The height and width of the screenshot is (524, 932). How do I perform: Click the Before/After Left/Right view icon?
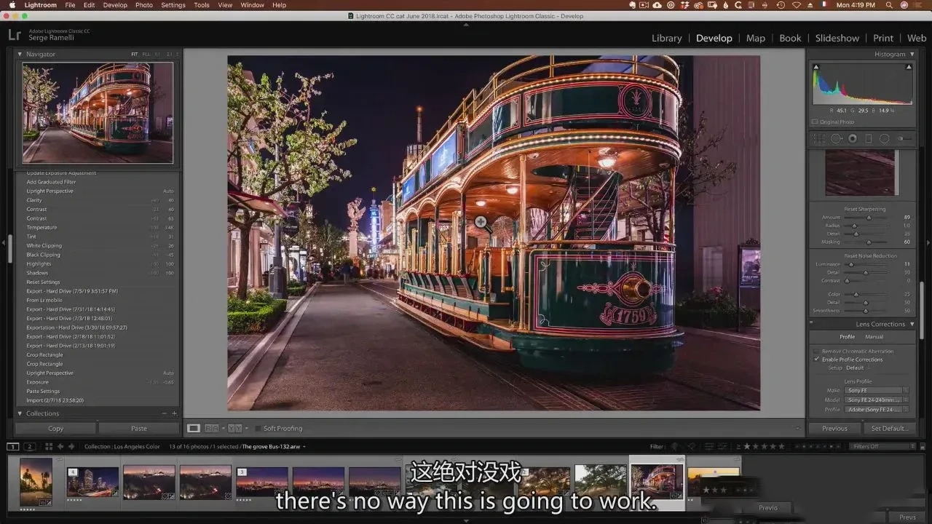point(211,429)
